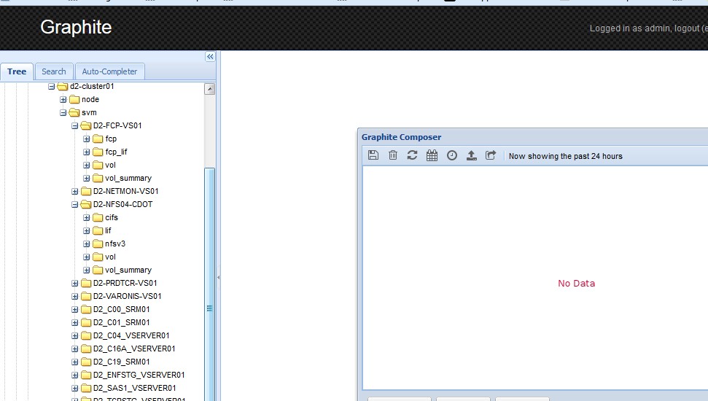
Task: Open the calendar date range selector
Action: click(x=432, y=155)
